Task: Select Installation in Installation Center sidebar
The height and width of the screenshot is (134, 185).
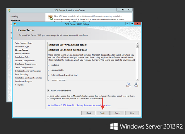Action: tap(16, 20)
